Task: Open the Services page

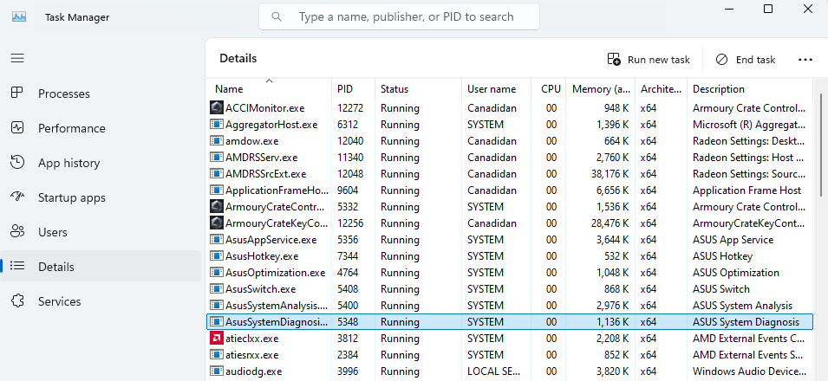Action: point(59,301)
